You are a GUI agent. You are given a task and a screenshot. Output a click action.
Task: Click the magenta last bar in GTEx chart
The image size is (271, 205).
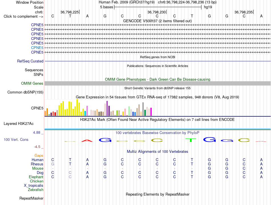[151, 112]
